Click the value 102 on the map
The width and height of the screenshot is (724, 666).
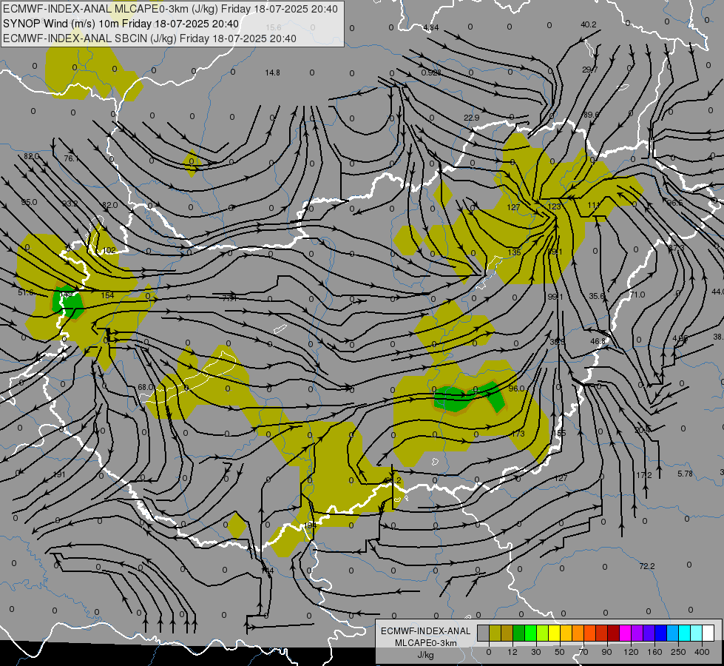pos(109,251)
